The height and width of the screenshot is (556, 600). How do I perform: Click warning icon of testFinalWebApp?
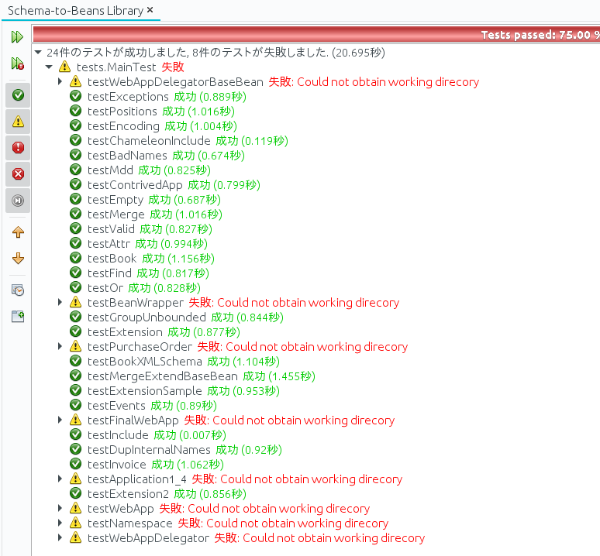pyautogui.click(x=76, y=420)
